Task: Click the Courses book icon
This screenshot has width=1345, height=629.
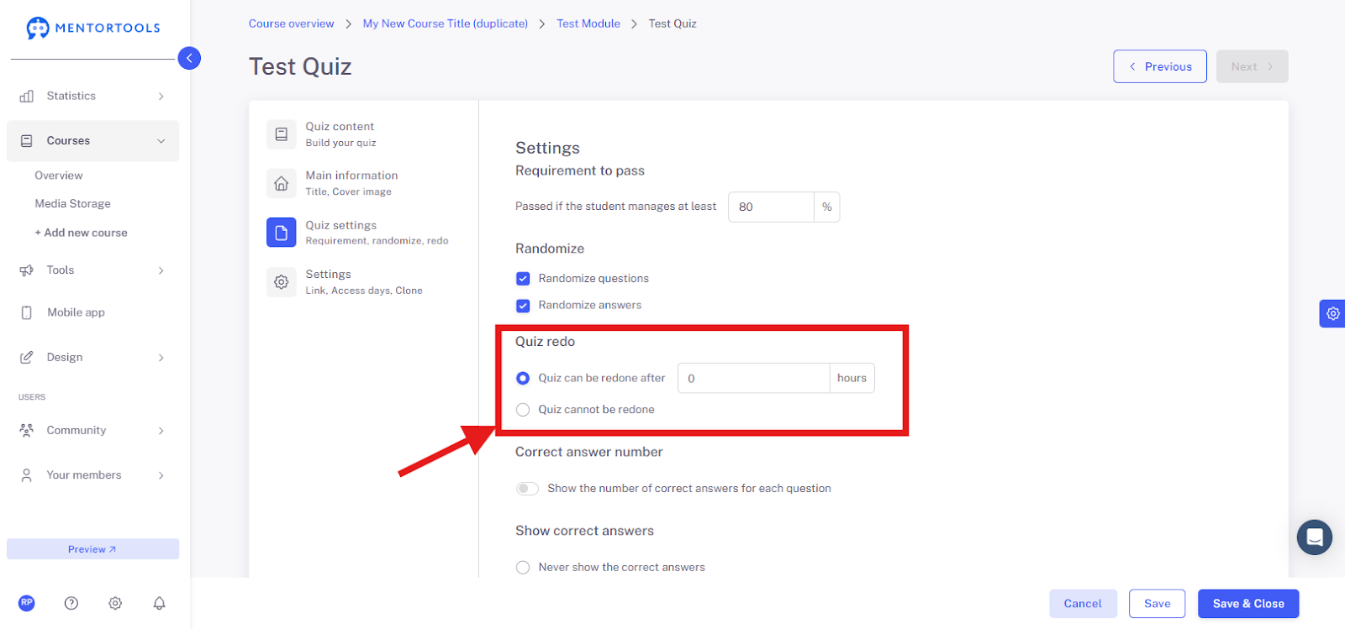Action: point(27,141)
